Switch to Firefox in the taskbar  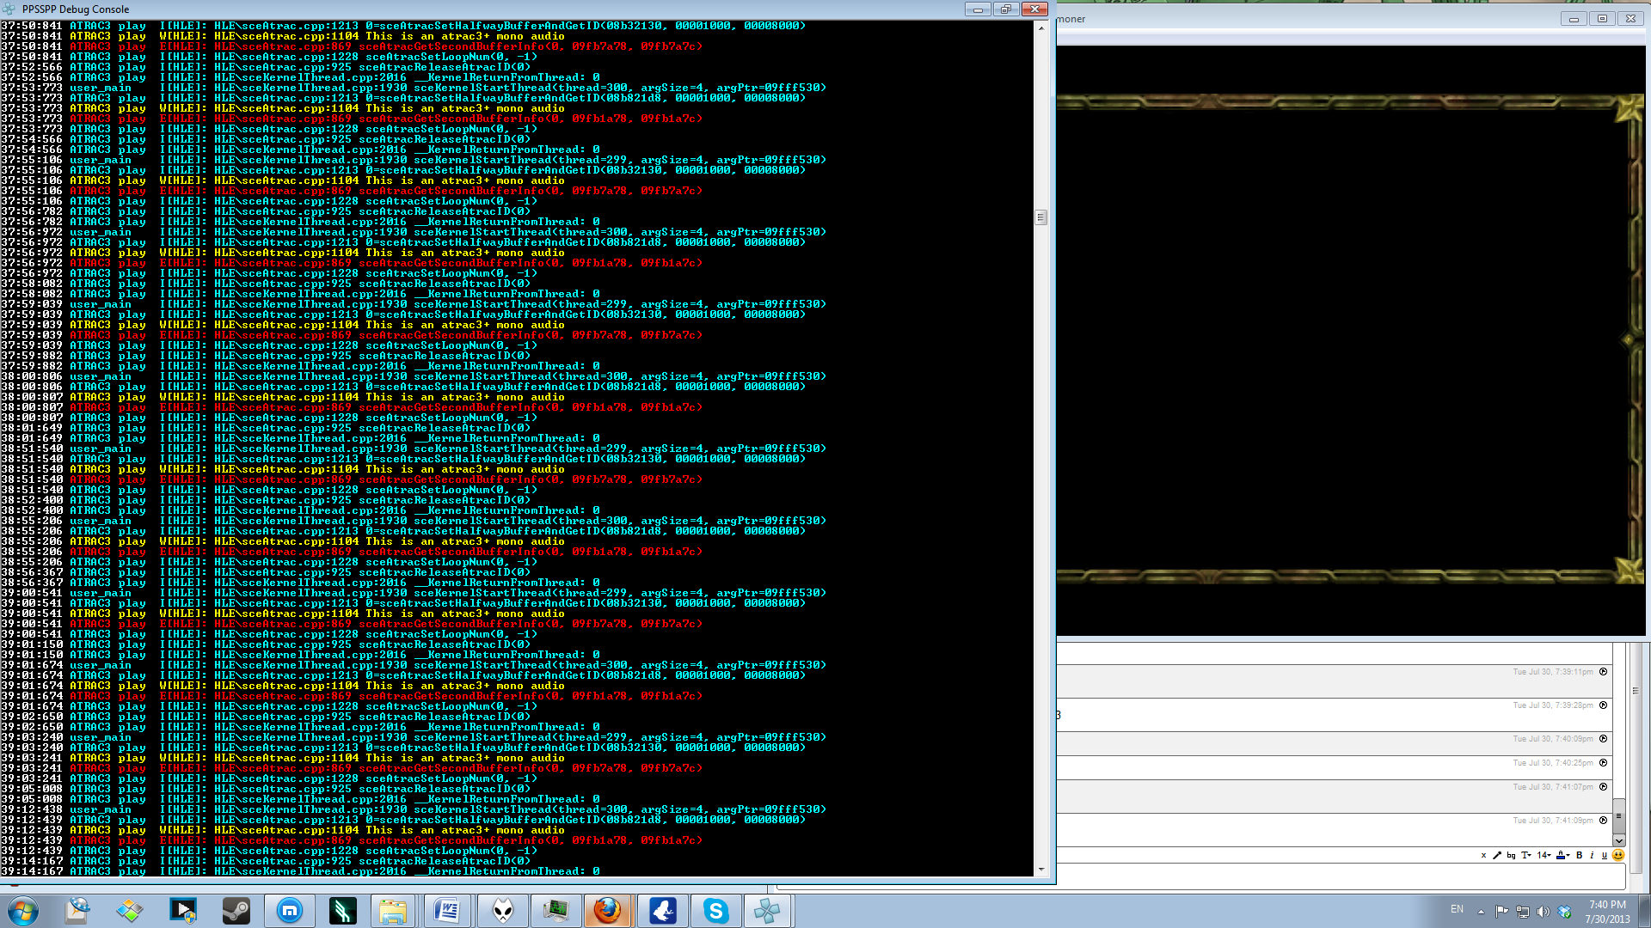(608, 911)
